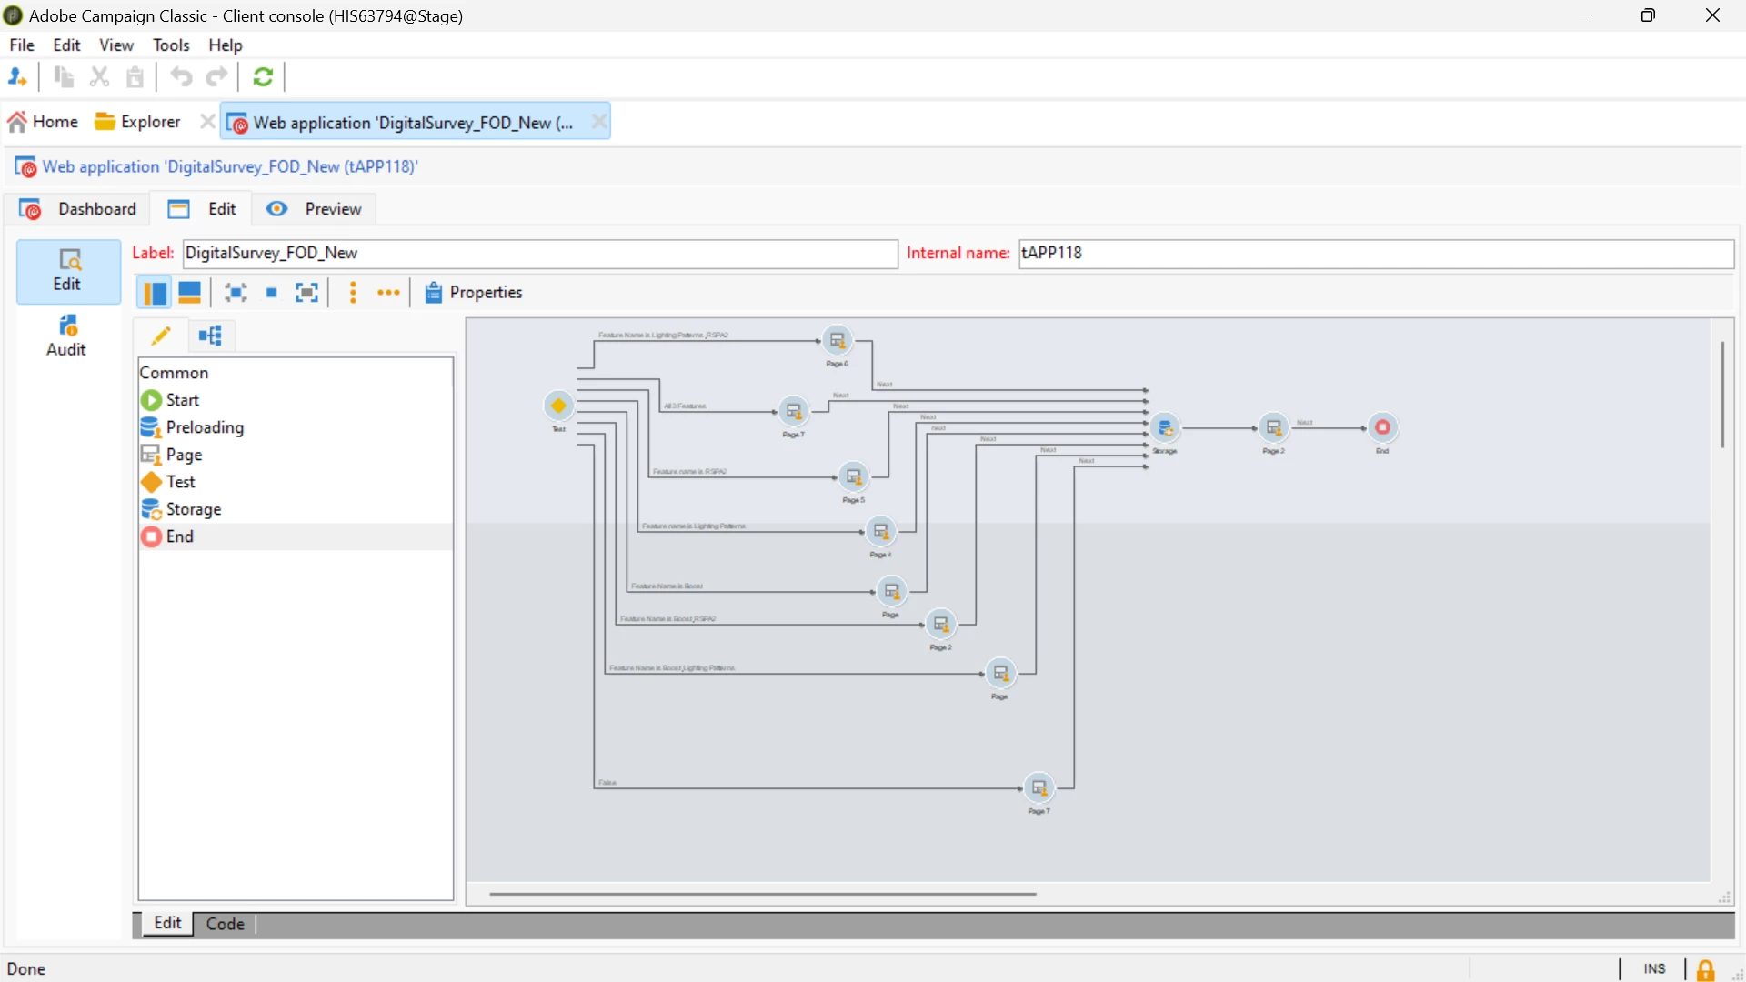Select the red End node in diagram
The height and width of the screenshot is (982, 1746).
[x=1382, y=427]
